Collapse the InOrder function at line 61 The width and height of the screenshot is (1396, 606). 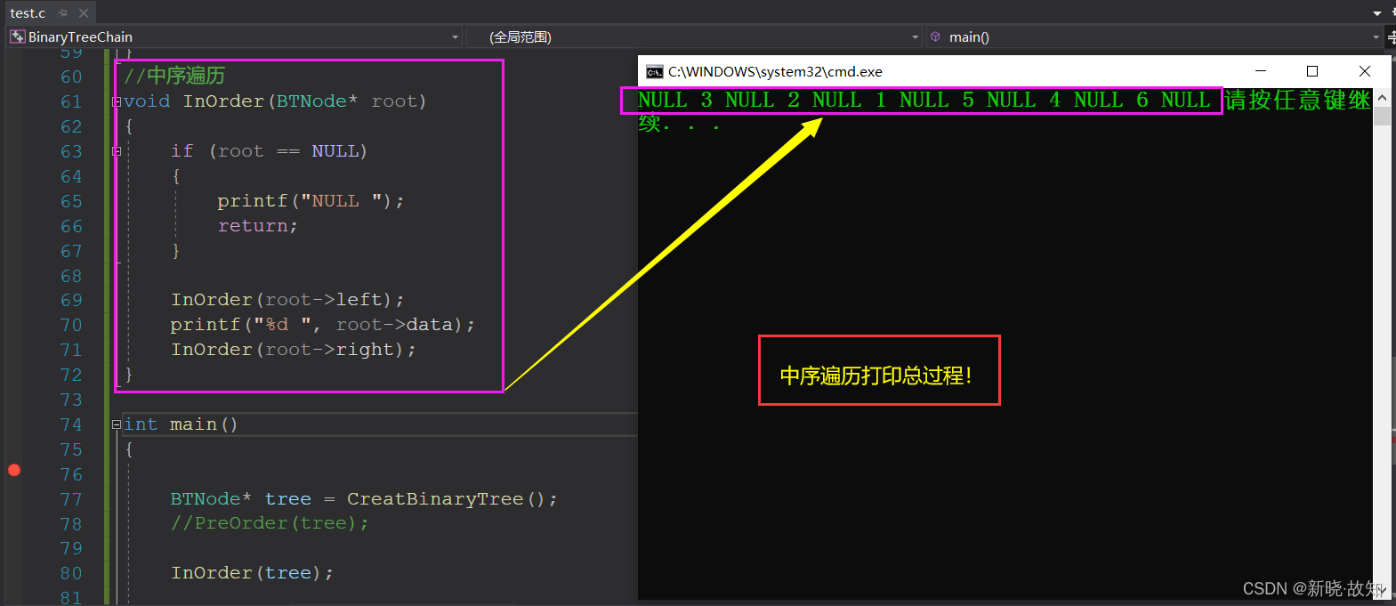[117, 101]
